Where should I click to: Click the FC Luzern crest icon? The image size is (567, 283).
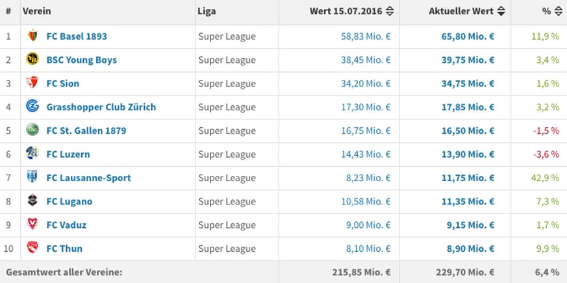tap(32, 153)
